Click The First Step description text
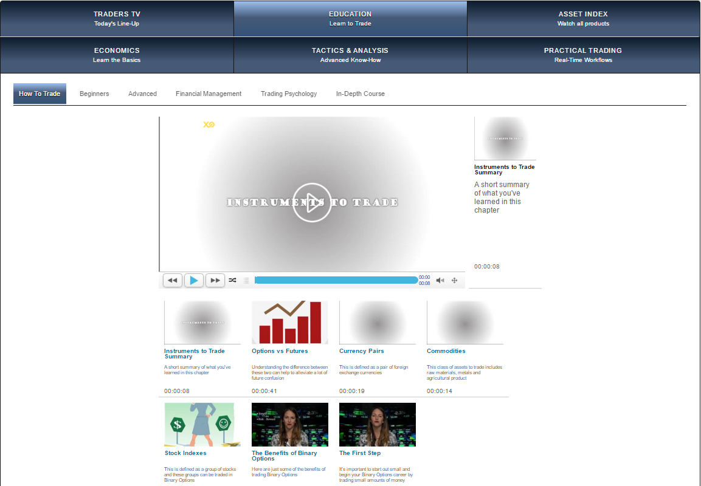This screenshot has height=486, width=701. tap(376, 474)
